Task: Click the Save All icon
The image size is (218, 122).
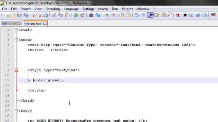Action: point(26,15)
